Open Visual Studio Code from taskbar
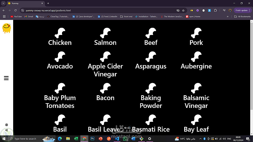This screenshot has height=142, width=253. [x=117, y=139]
